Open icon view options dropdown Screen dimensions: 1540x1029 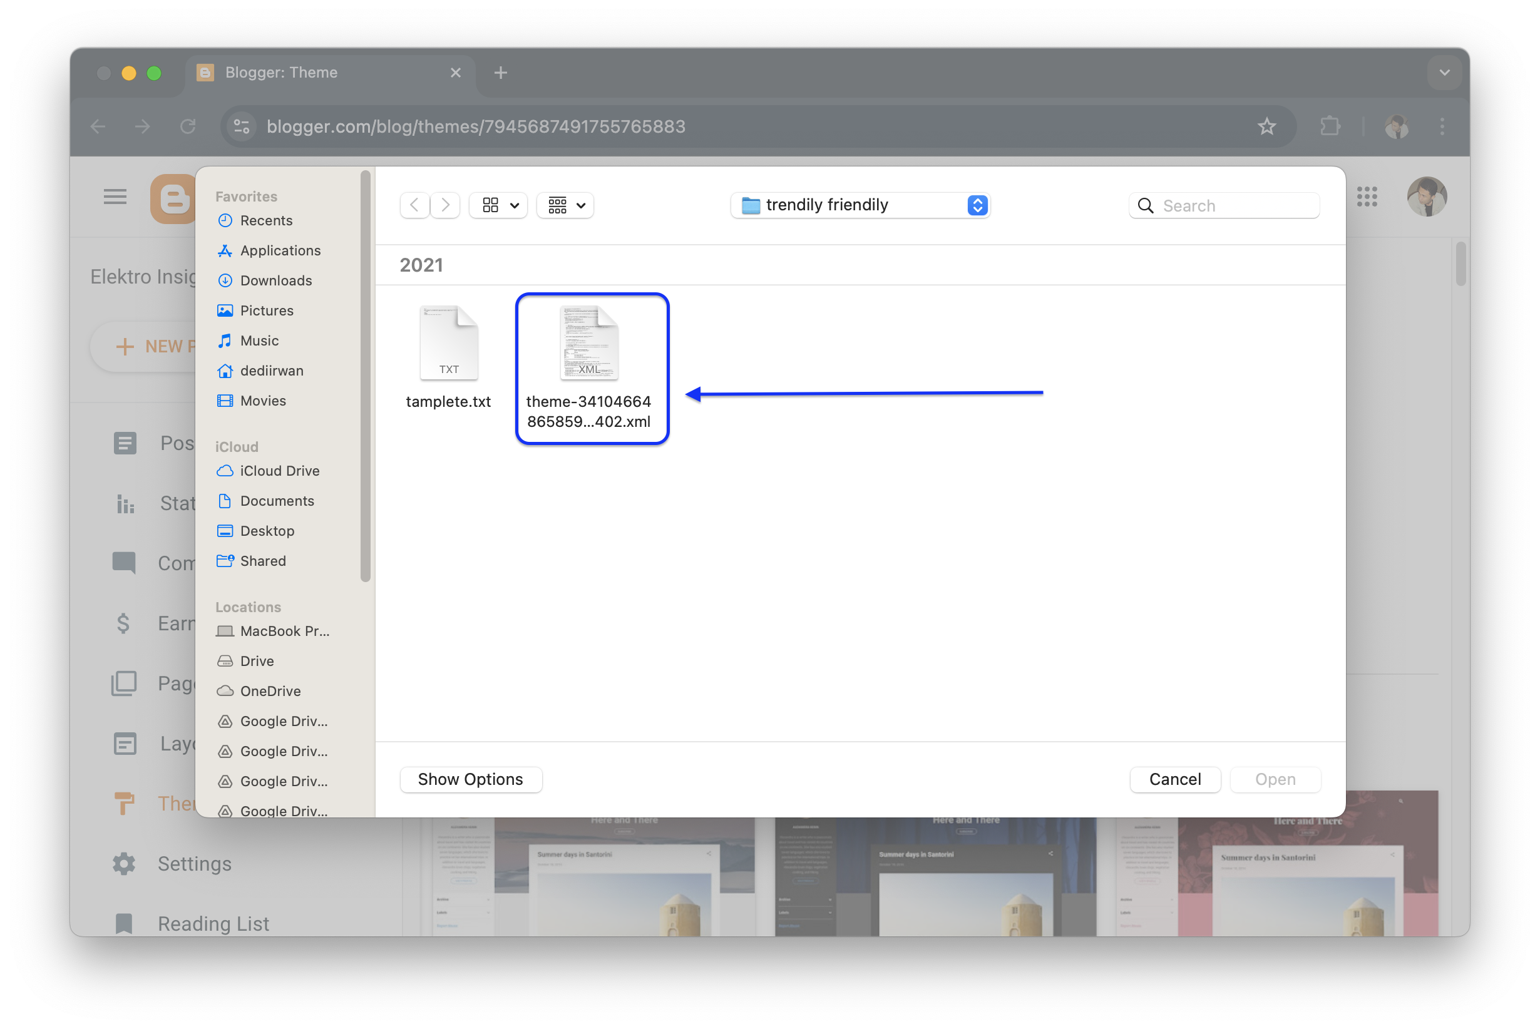pyautogui.click(x=499, y=205)
